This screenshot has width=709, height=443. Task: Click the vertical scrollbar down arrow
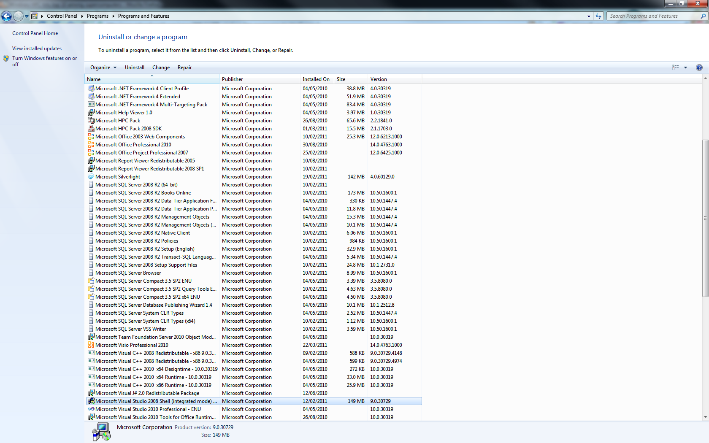pos(705,417)
